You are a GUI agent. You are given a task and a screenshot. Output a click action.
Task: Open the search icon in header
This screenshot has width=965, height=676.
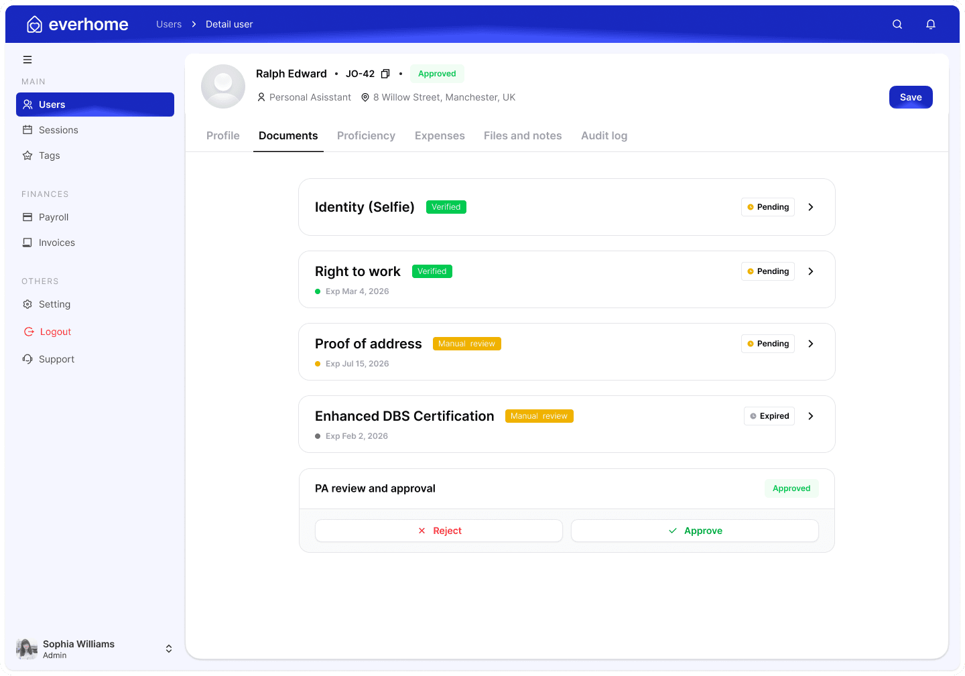(x=897, y=24)
